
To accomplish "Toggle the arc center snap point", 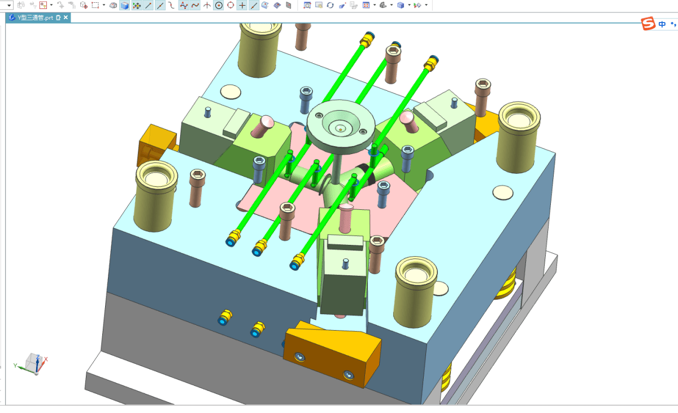I will 219,5.
